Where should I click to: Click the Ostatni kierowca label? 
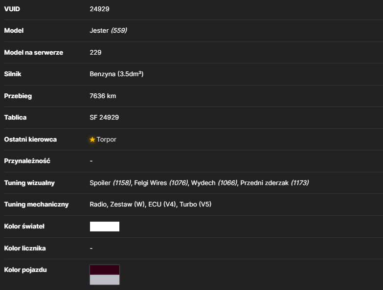[x=30, y=140]
